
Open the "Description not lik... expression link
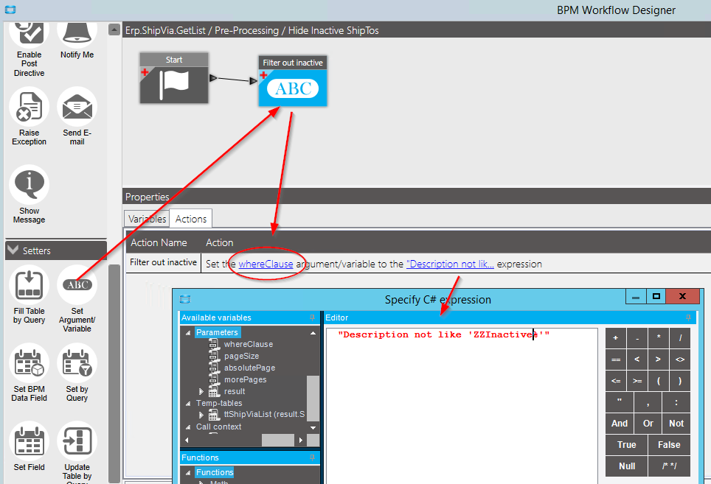coord(450,264)
